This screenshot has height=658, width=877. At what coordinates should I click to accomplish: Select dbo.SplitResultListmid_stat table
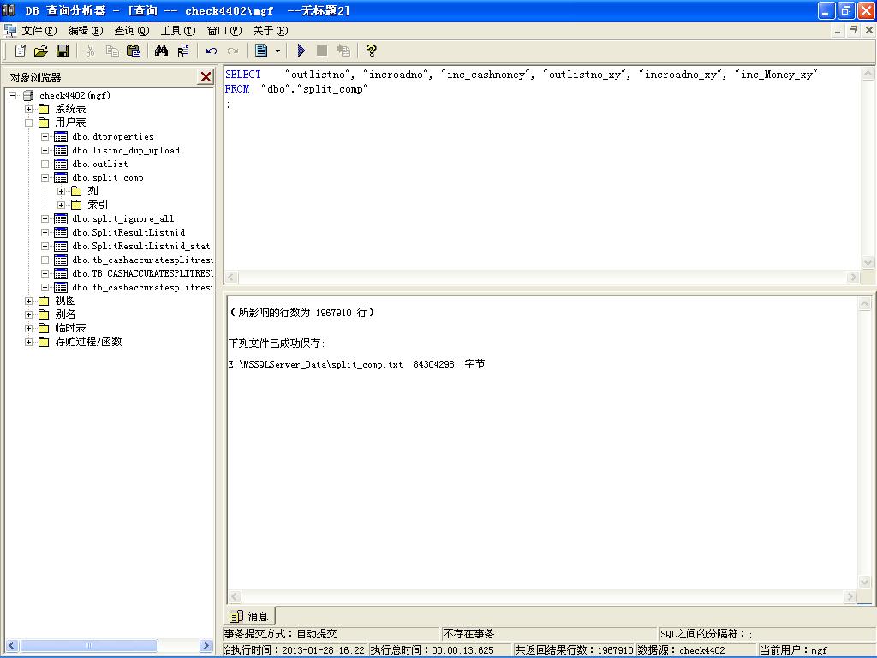coord(141,246)
